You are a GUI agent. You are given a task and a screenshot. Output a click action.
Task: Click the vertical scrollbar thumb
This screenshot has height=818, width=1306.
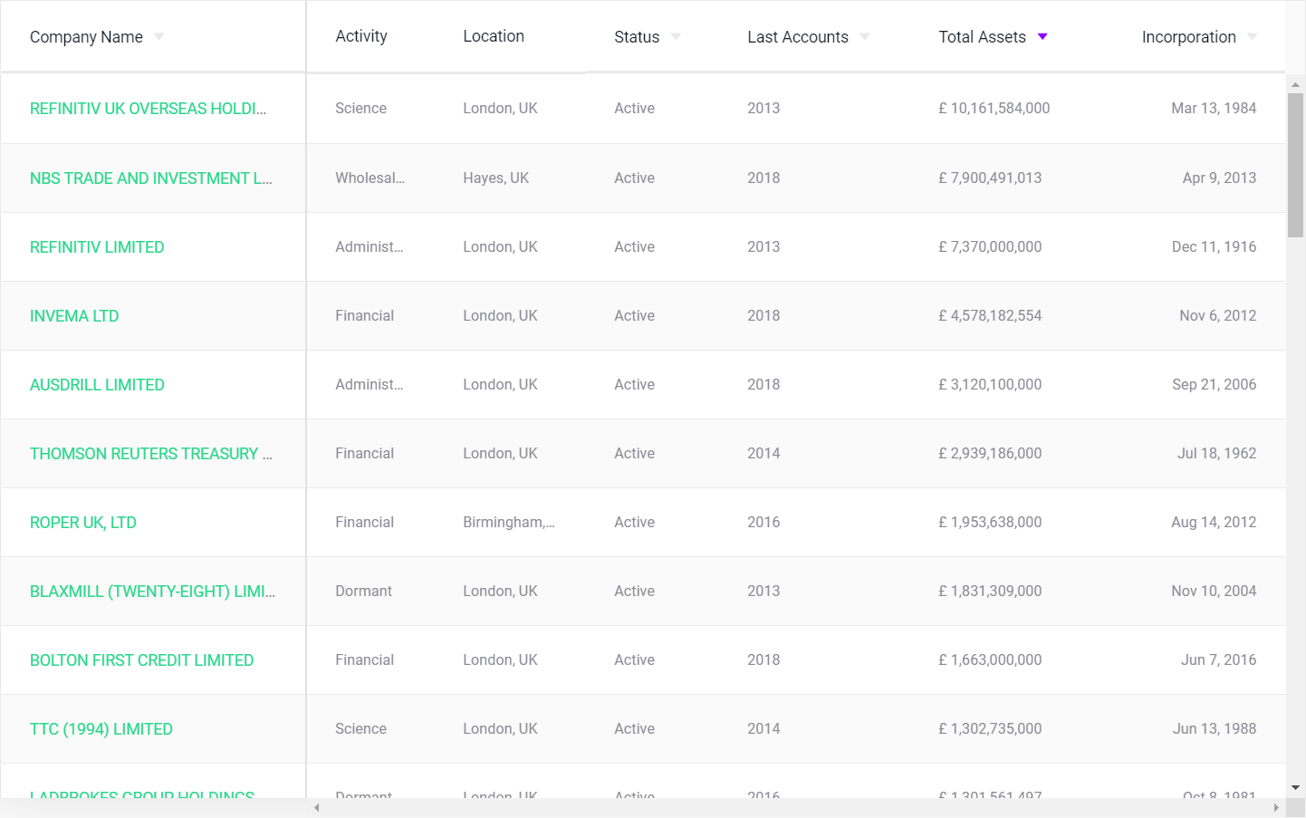click(x=1296, y=165)
